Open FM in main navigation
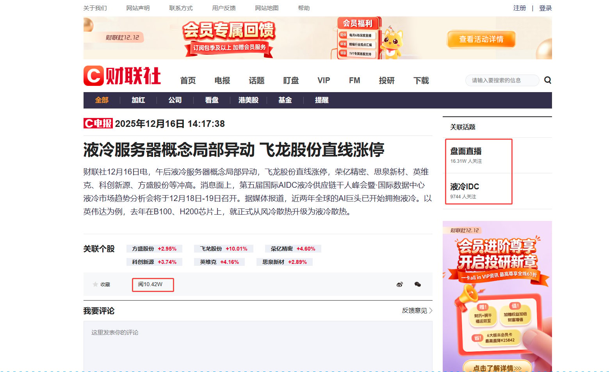Viewport: 609px width, 372px height. 354,80
